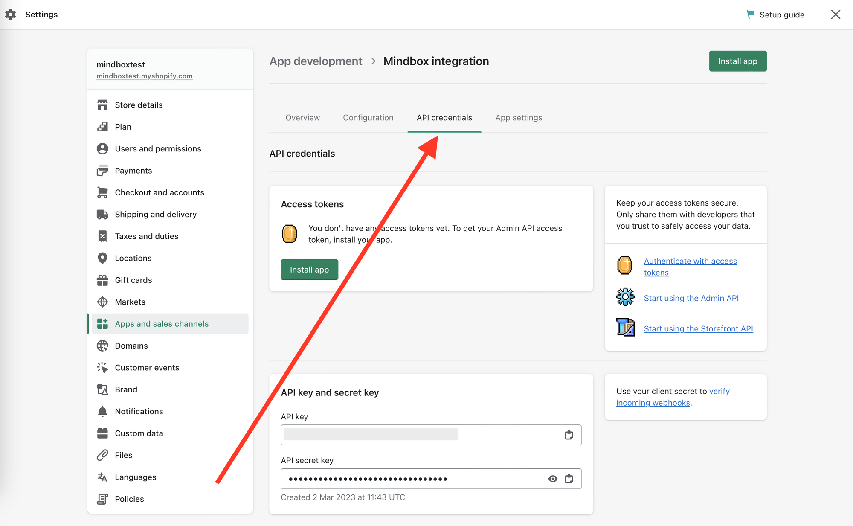Copy the API key with clipboard icon
This screenshot has height=526, width=853.
(x=569, y=435)
